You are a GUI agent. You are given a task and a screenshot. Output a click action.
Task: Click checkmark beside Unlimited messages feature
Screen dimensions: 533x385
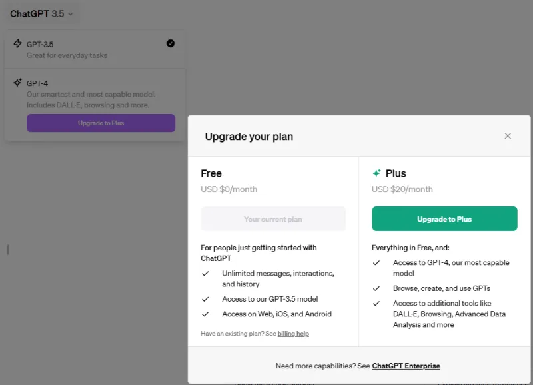[206, 274]
